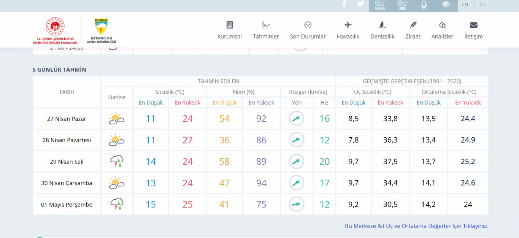Image resolution: width=519 pixels, height=238 pixels.
Task: Click the Ziraat wheat icon
Action: pyautogui.click(x=413, y=25)
